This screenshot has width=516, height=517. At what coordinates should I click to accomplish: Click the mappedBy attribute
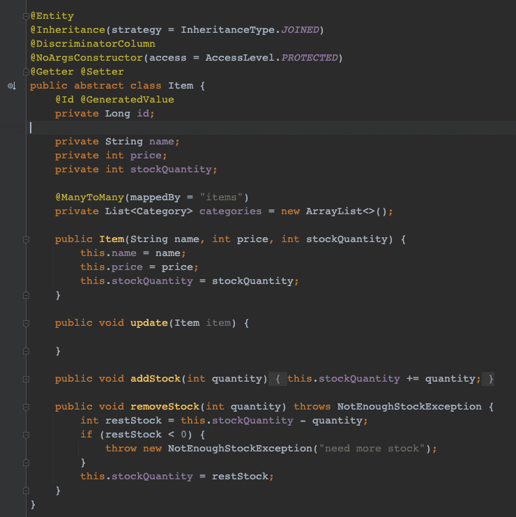[155, 197]
